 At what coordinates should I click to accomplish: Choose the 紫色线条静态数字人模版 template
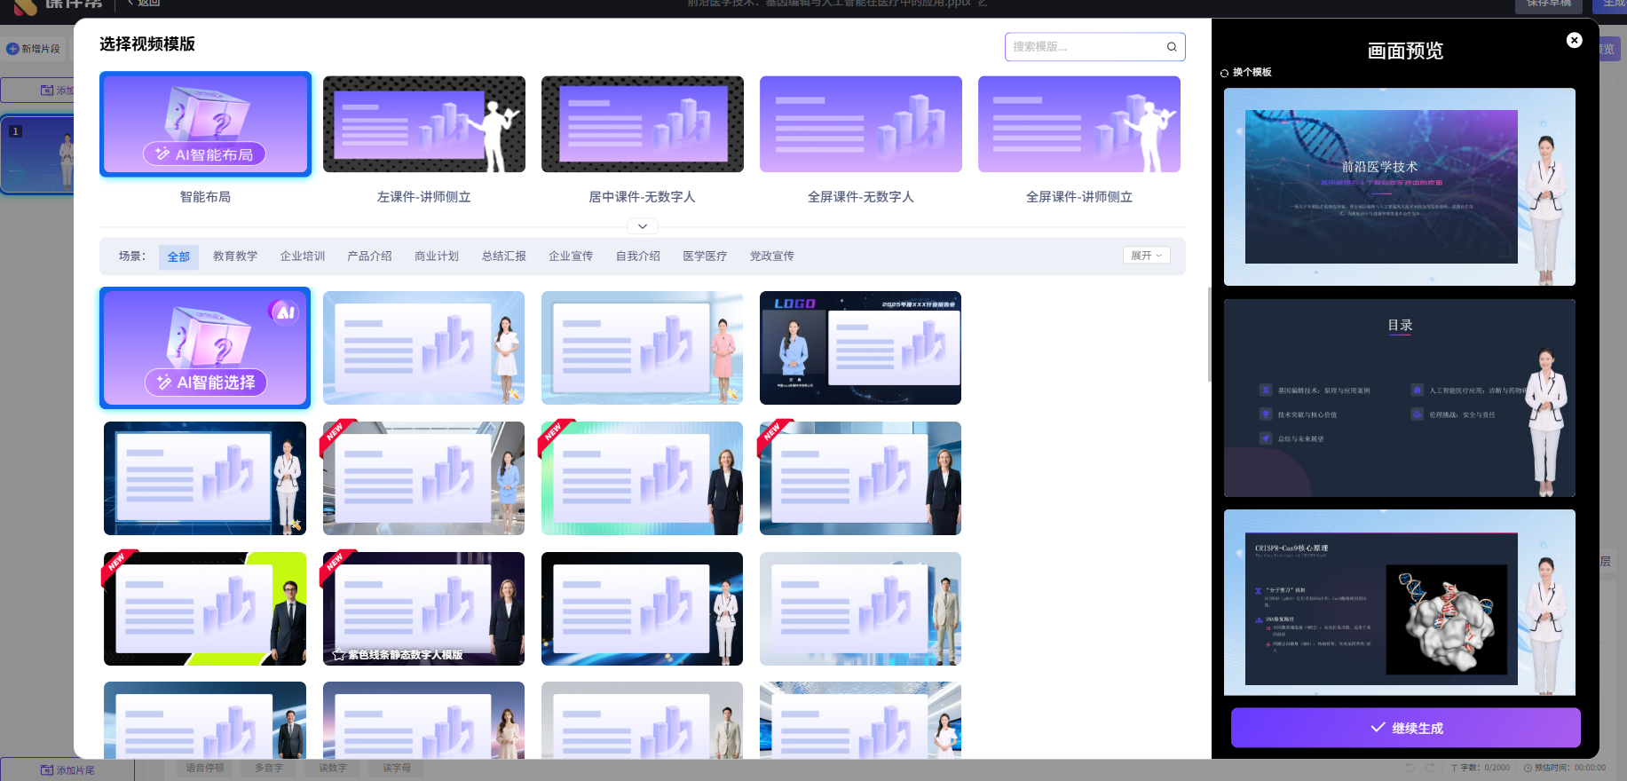point(423,609)
